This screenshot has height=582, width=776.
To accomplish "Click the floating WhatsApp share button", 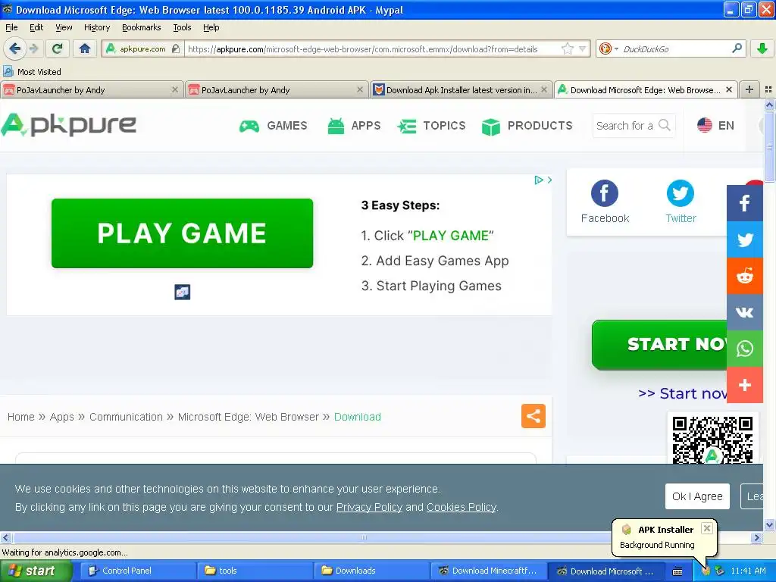I will point(744,349).
